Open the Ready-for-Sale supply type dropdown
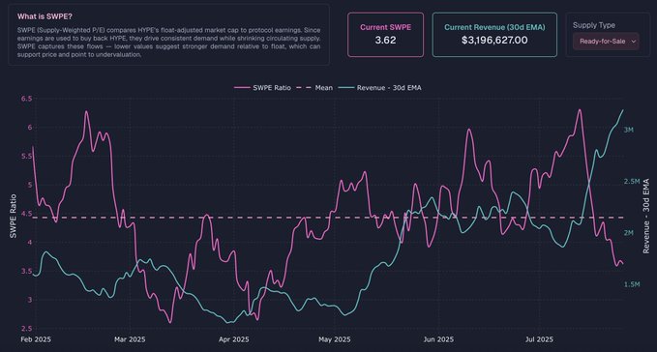This screenshot has height=352, width=657. tap(606, 42)
